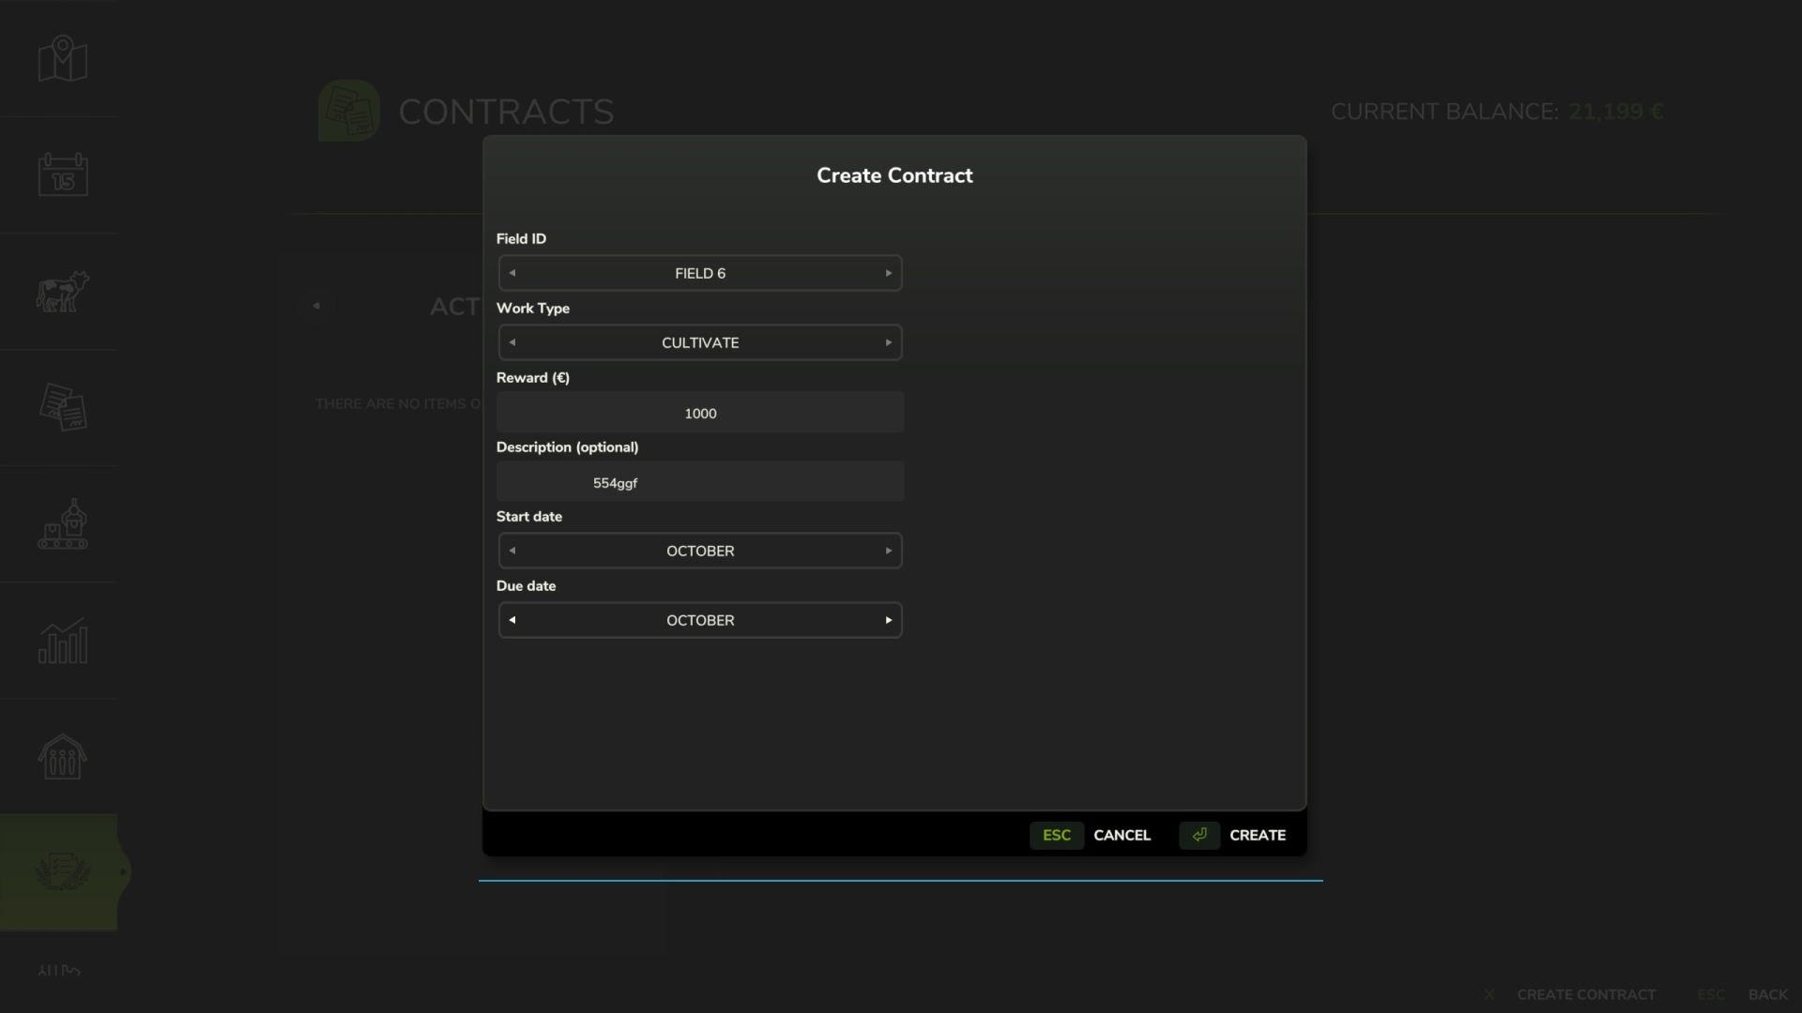Click CREATE CONTRACT in the bottom bar
Screen dimensions: 1802x1013
(x=1586, y=994)
